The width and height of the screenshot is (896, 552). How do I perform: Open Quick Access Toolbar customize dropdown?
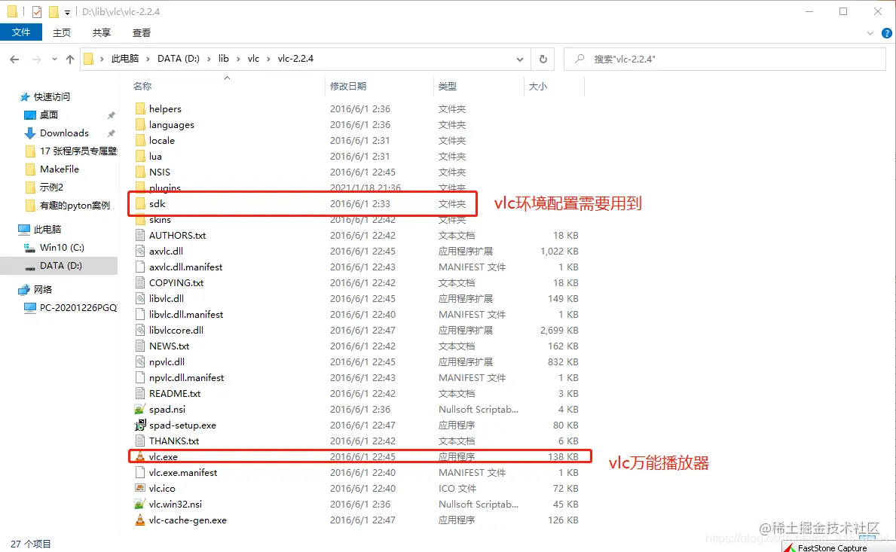click(67, 12)
